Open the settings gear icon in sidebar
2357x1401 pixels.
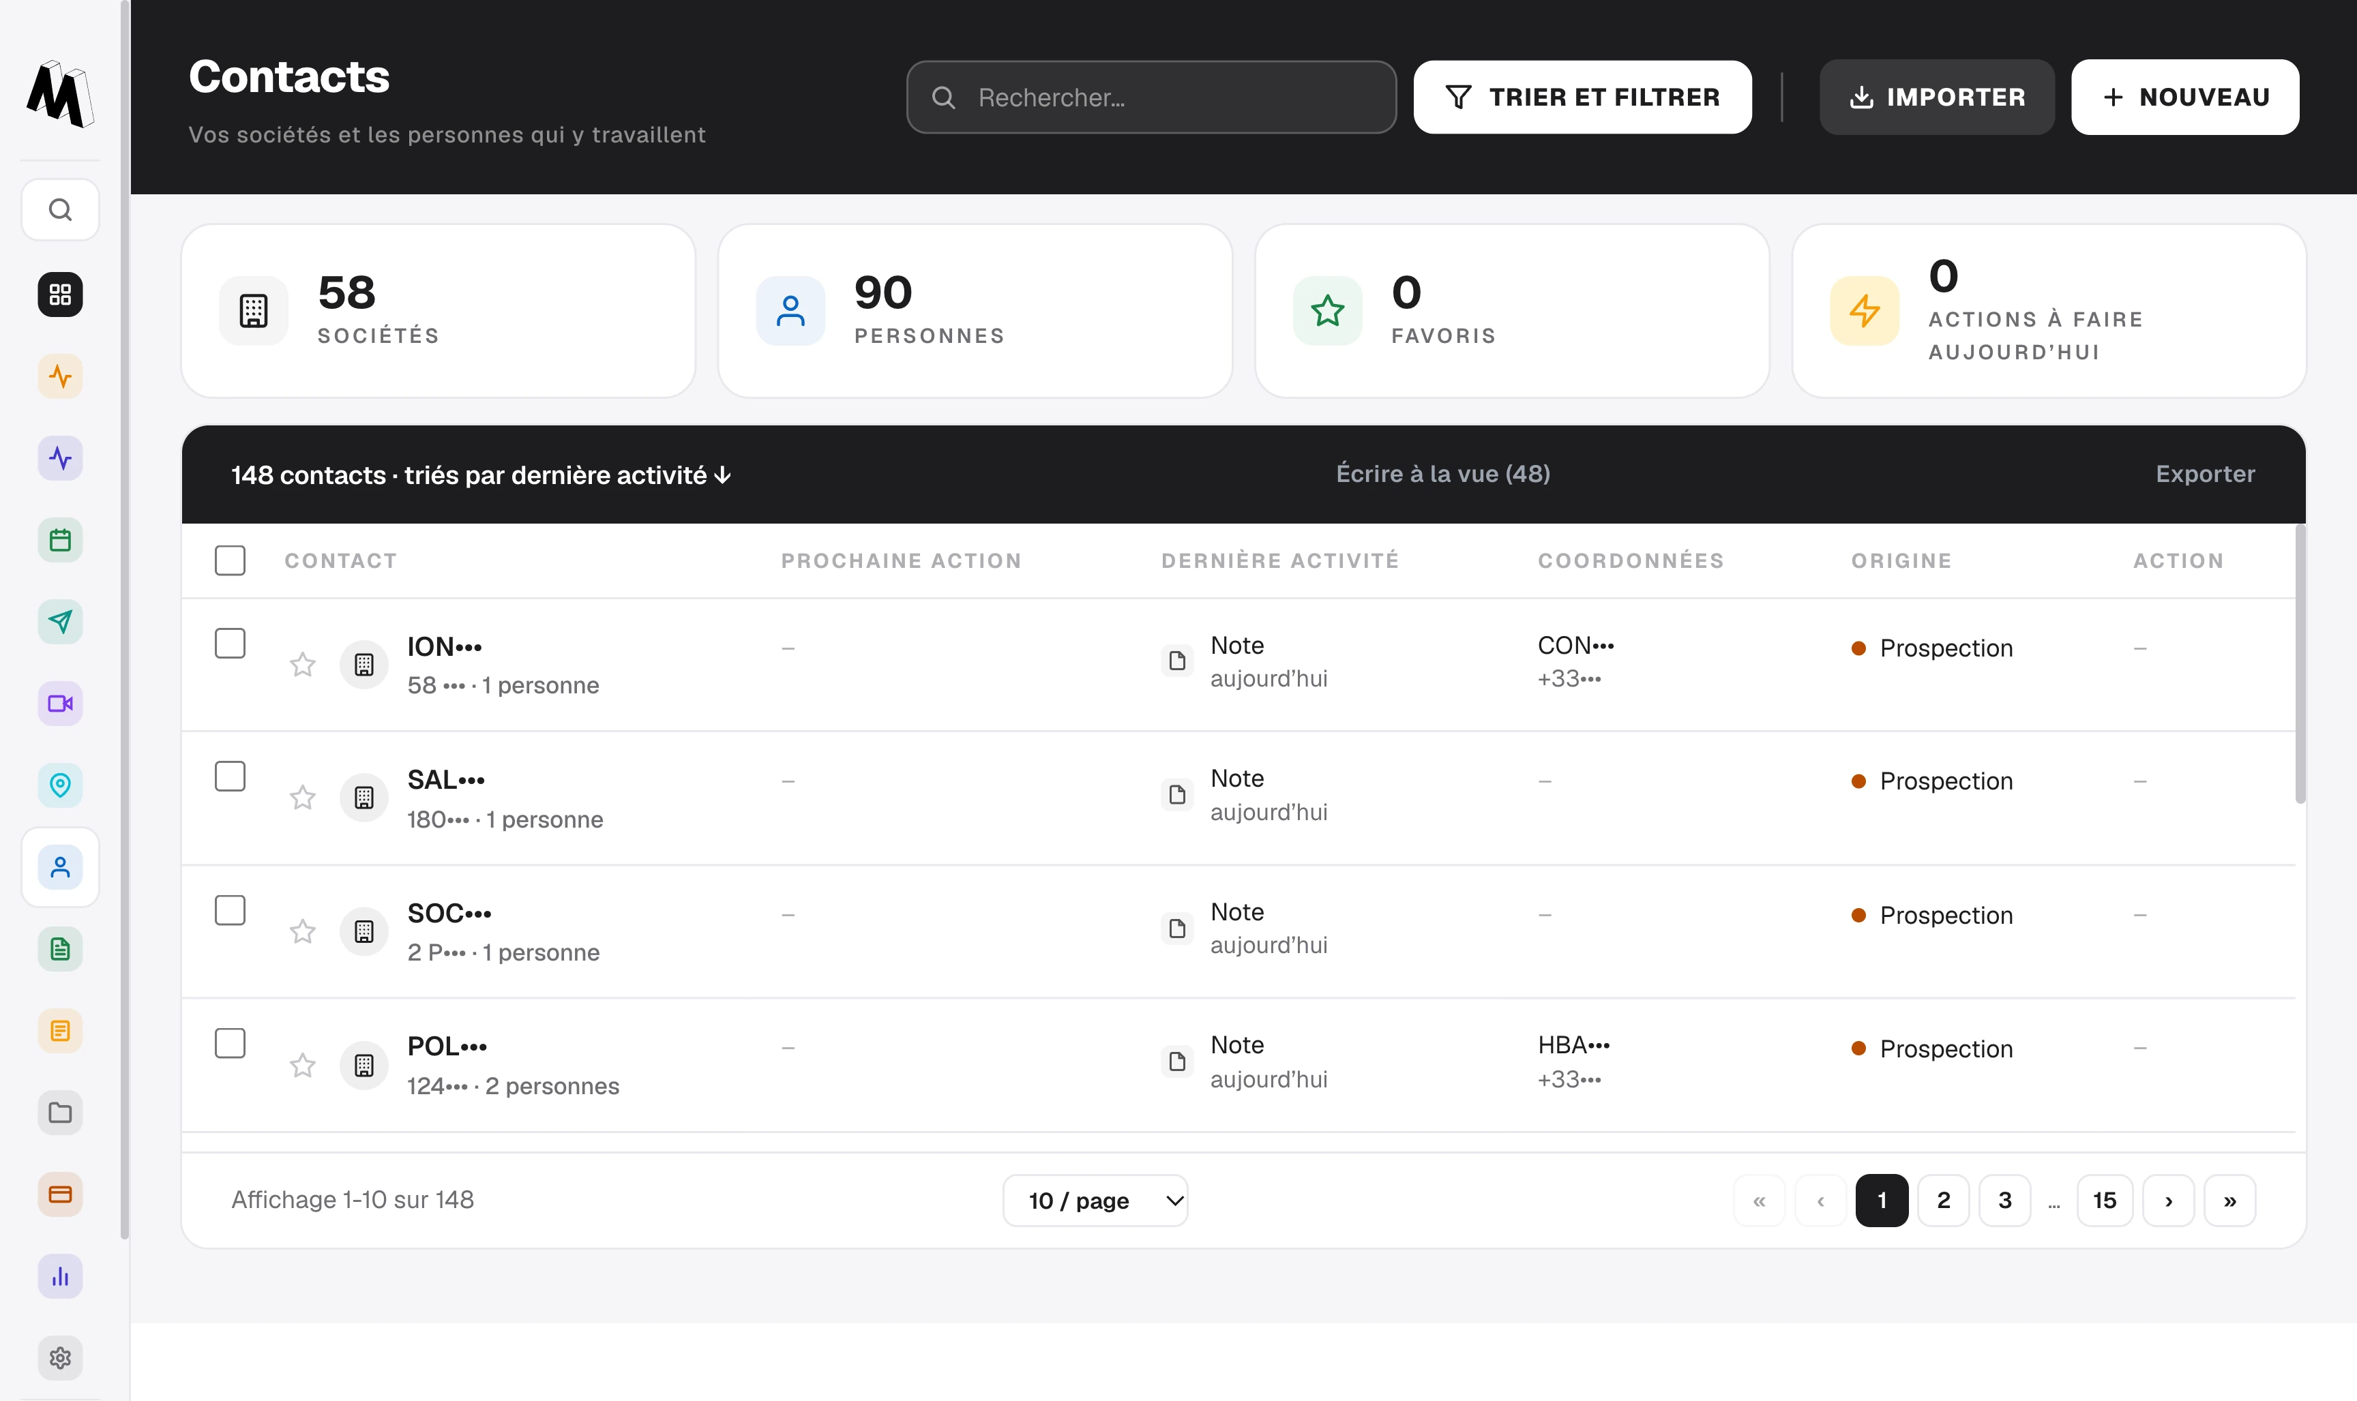click(x=61, y=1357)
